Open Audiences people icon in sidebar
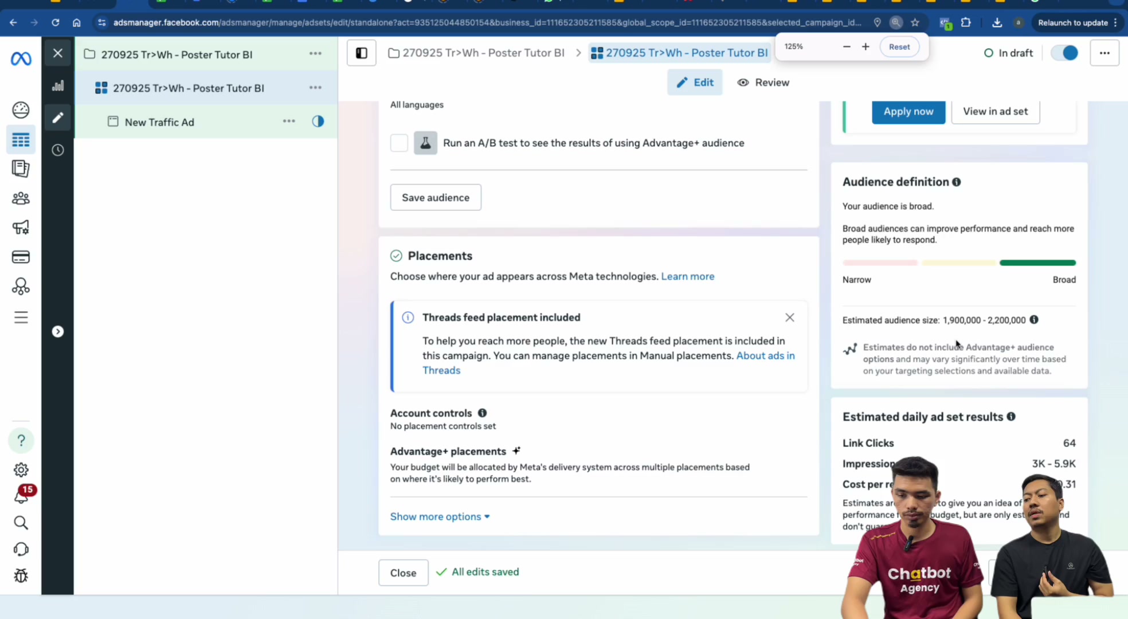This screenshot has height=619, width=1128. [21, 198]
